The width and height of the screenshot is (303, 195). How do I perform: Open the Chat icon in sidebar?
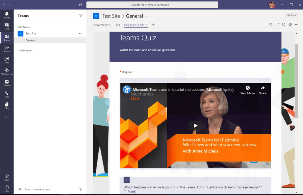pos(7,26)
